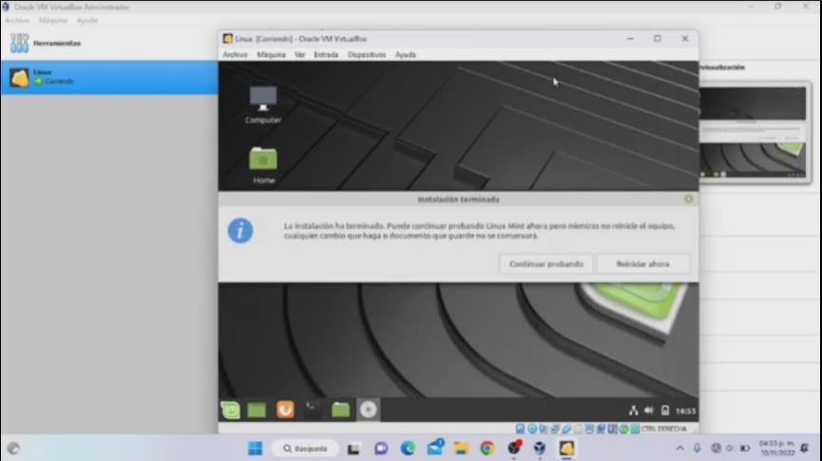Open Ayuda menu in VirtualBox Administrador window

tap(87, 21)
